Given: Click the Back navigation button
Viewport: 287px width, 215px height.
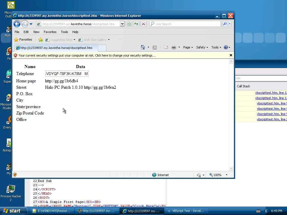Looking at the screenshot, I should coord(17,24).
